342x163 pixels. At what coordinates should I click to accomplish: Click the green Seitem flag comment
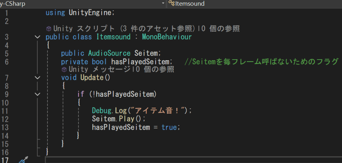[x=261, y=62]
